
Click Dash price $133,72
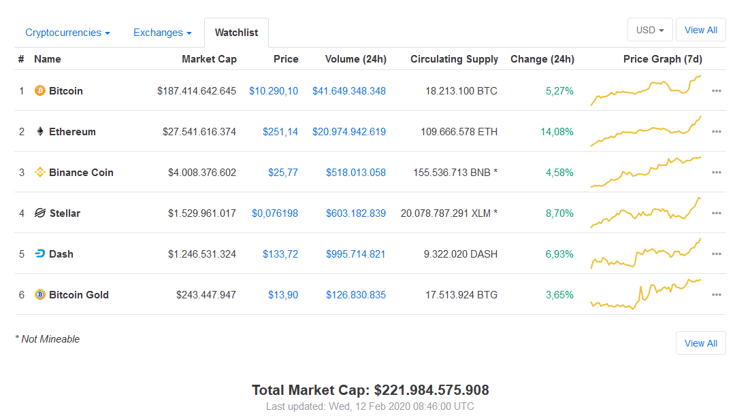coord(280,254)
